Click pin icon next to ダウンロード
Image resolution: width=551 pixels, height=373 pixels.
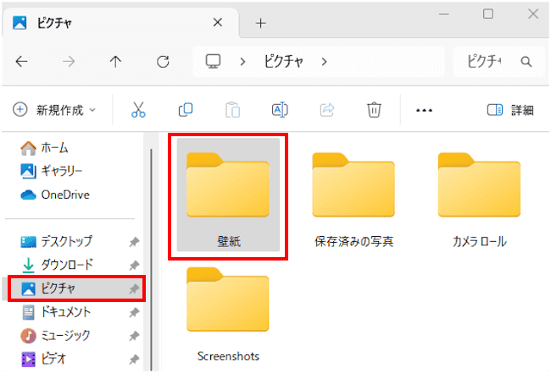click(134, 266)
